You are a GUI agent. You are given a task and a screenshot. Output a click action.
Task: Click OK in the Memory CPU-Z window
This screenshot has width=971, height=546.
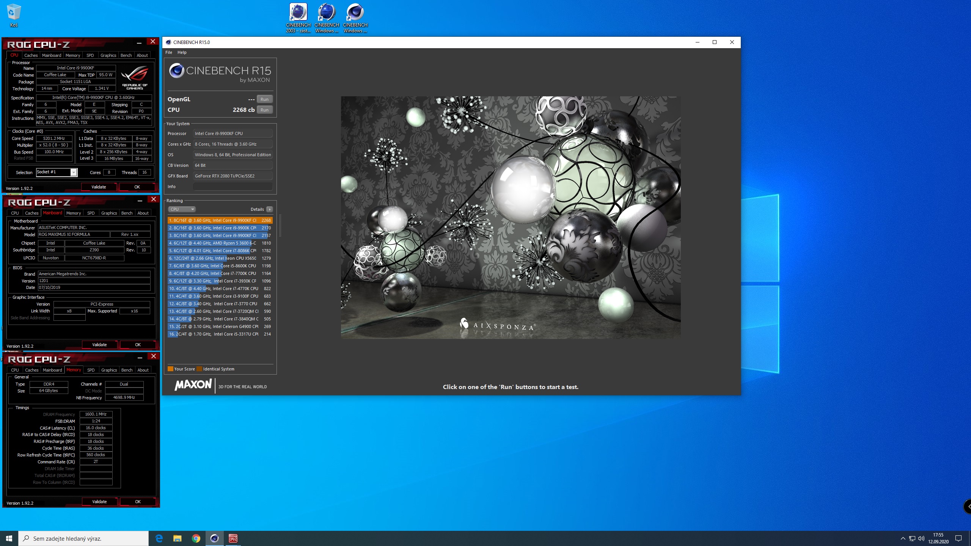[138, 502]
